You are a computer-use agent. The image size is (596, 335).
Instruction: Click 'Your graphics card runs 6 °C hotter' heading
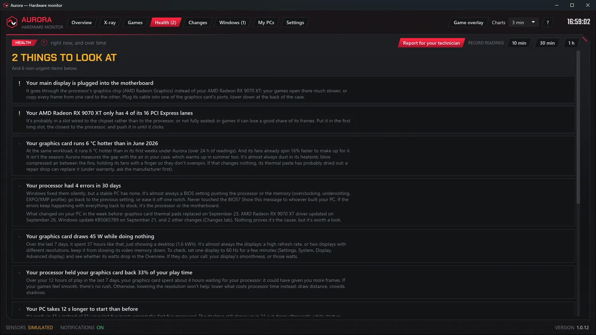coord(92,143)
